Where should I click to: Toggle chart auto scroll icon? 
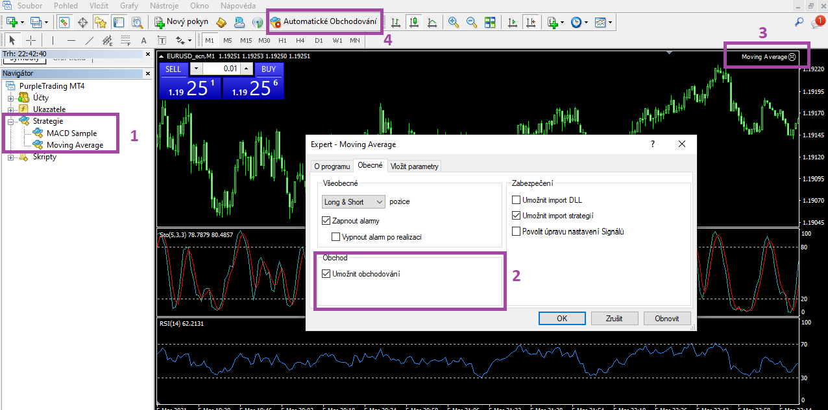tap(513, 22)
